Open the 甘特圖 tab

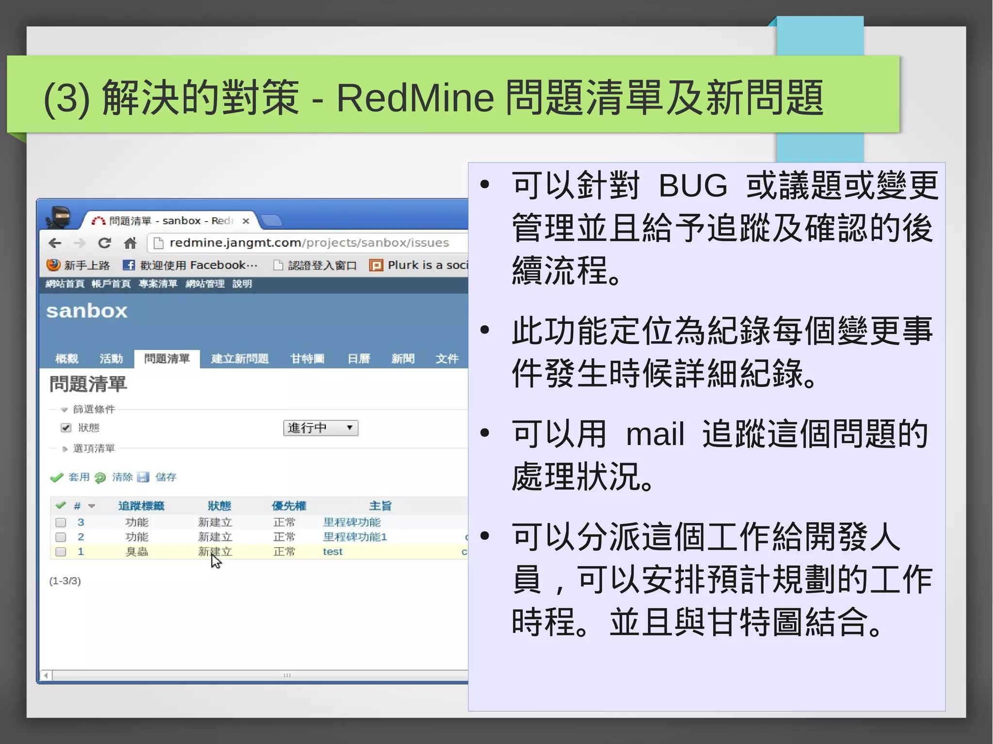(x=307, y=359)
